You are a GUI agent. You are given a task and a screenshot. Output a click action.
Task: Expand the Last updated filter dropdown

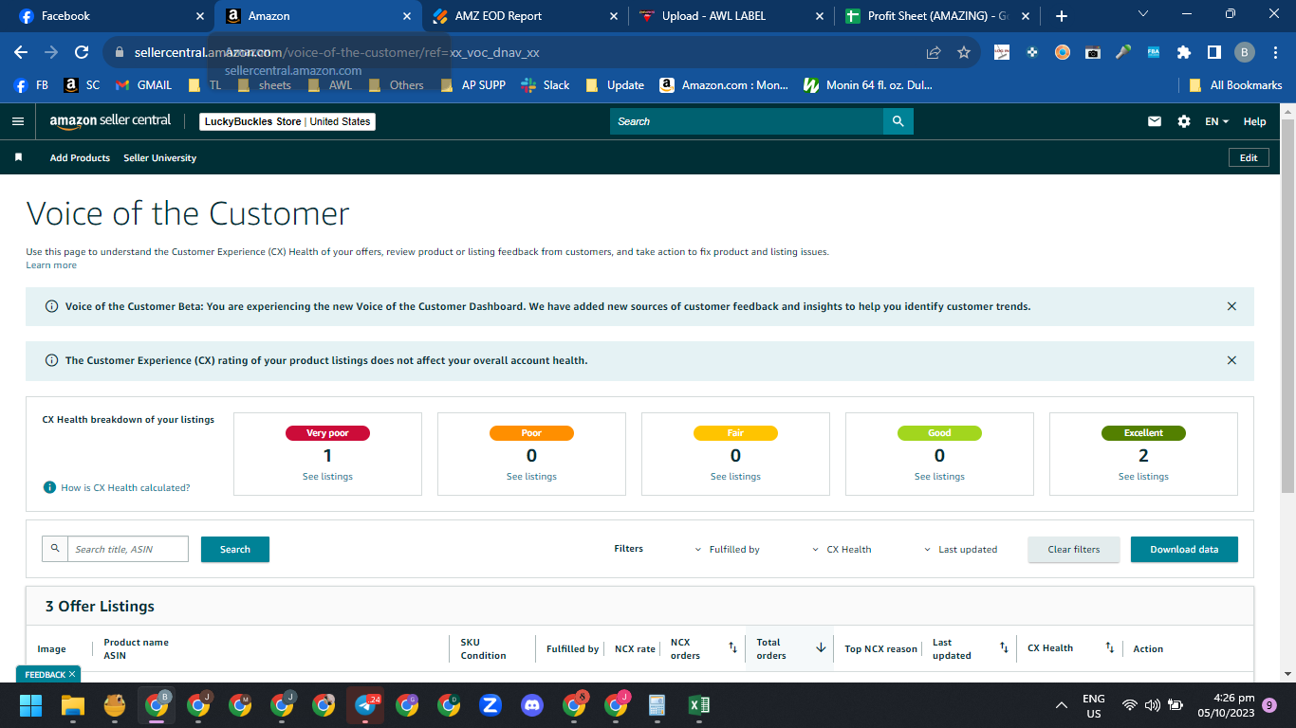960,549
